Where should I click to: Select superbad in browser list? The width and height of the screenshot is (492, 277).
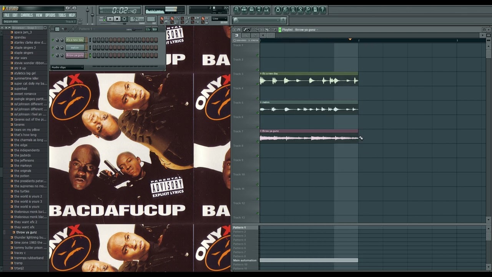[x=20, y=88]
